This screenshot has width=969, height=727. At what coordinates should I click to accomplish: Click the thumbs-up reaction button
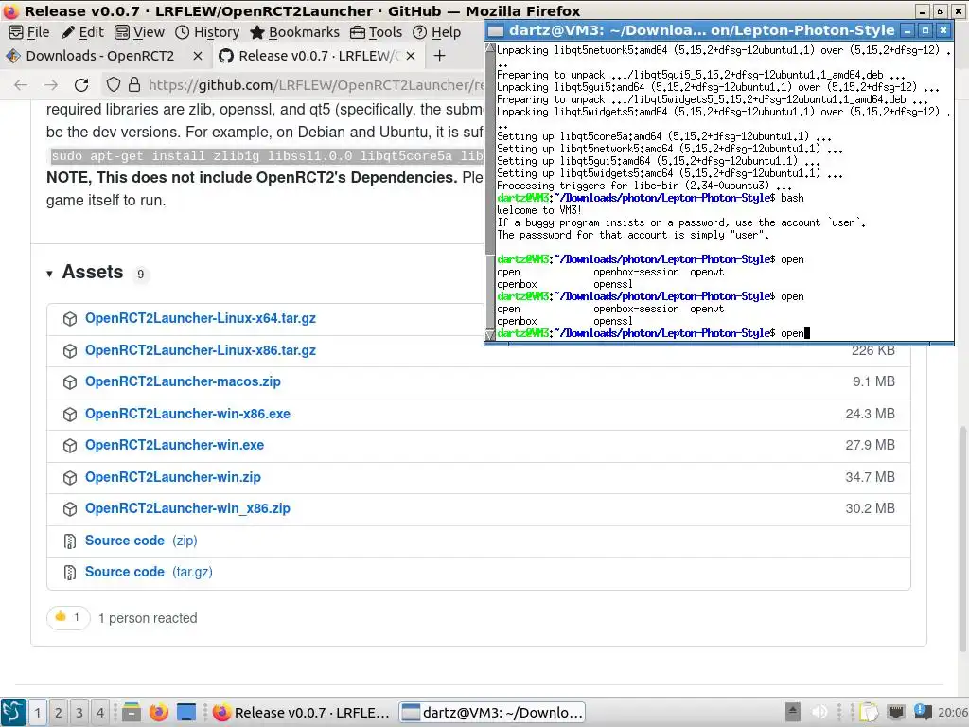(68, 617)
